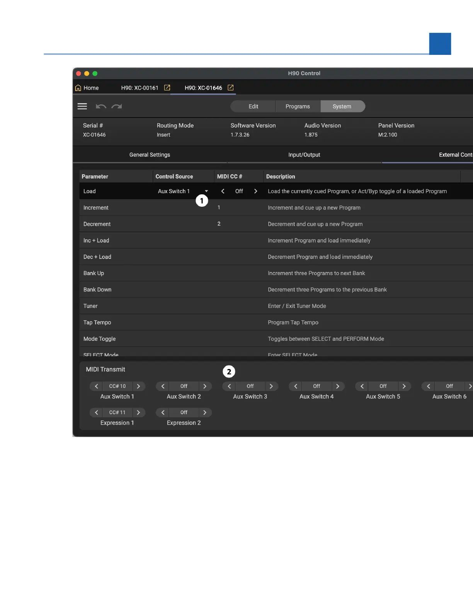Screen dimensions: 473x612
Task: Open the General Settings tab
Action: 150,155
